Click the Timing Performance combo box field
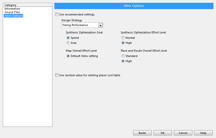This screenshot has width=216, height=138. click(82, 25)
